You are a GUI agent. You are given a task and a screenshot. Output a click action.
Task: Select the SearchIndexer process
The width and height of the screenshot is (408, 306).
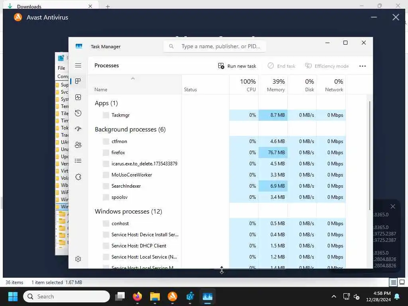coord(217,186)
